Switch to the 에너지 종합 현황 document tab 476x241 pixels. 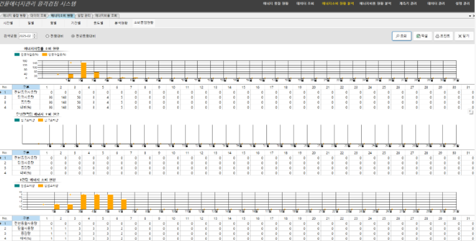pyautogui.click(x=14, y=16)
